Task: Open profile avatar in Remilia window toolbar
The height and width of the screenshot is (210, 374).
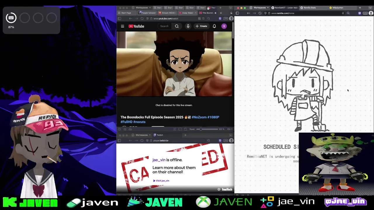Action: [371, 13]
